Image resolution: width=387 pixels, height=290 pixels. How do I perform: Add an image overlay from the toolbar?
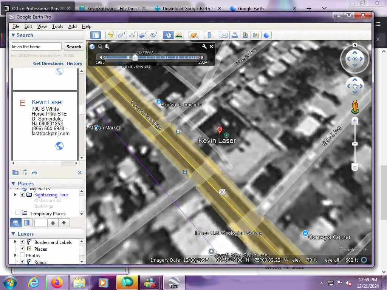click(142, 35)
